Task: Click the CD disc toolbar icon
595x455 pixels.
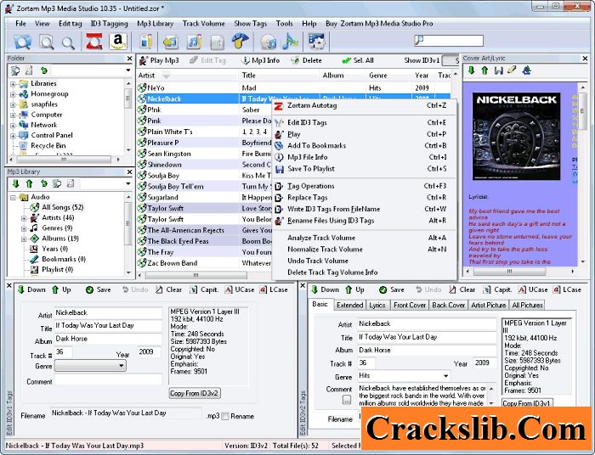Action: pyautogui.click(x=269, y=42)
